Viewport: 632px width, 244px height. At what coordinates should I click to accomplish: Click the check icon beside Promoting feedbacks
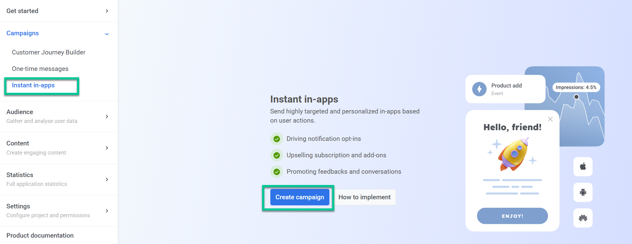pyautogui.click(x=277, y=172)
